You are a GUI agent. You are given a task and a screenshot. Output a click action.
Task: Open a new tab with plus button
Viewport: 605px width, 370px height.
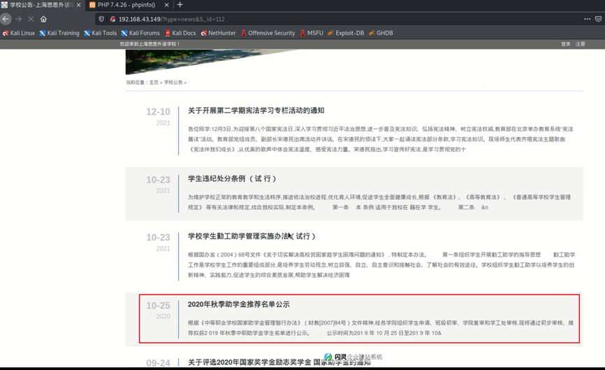180,5
